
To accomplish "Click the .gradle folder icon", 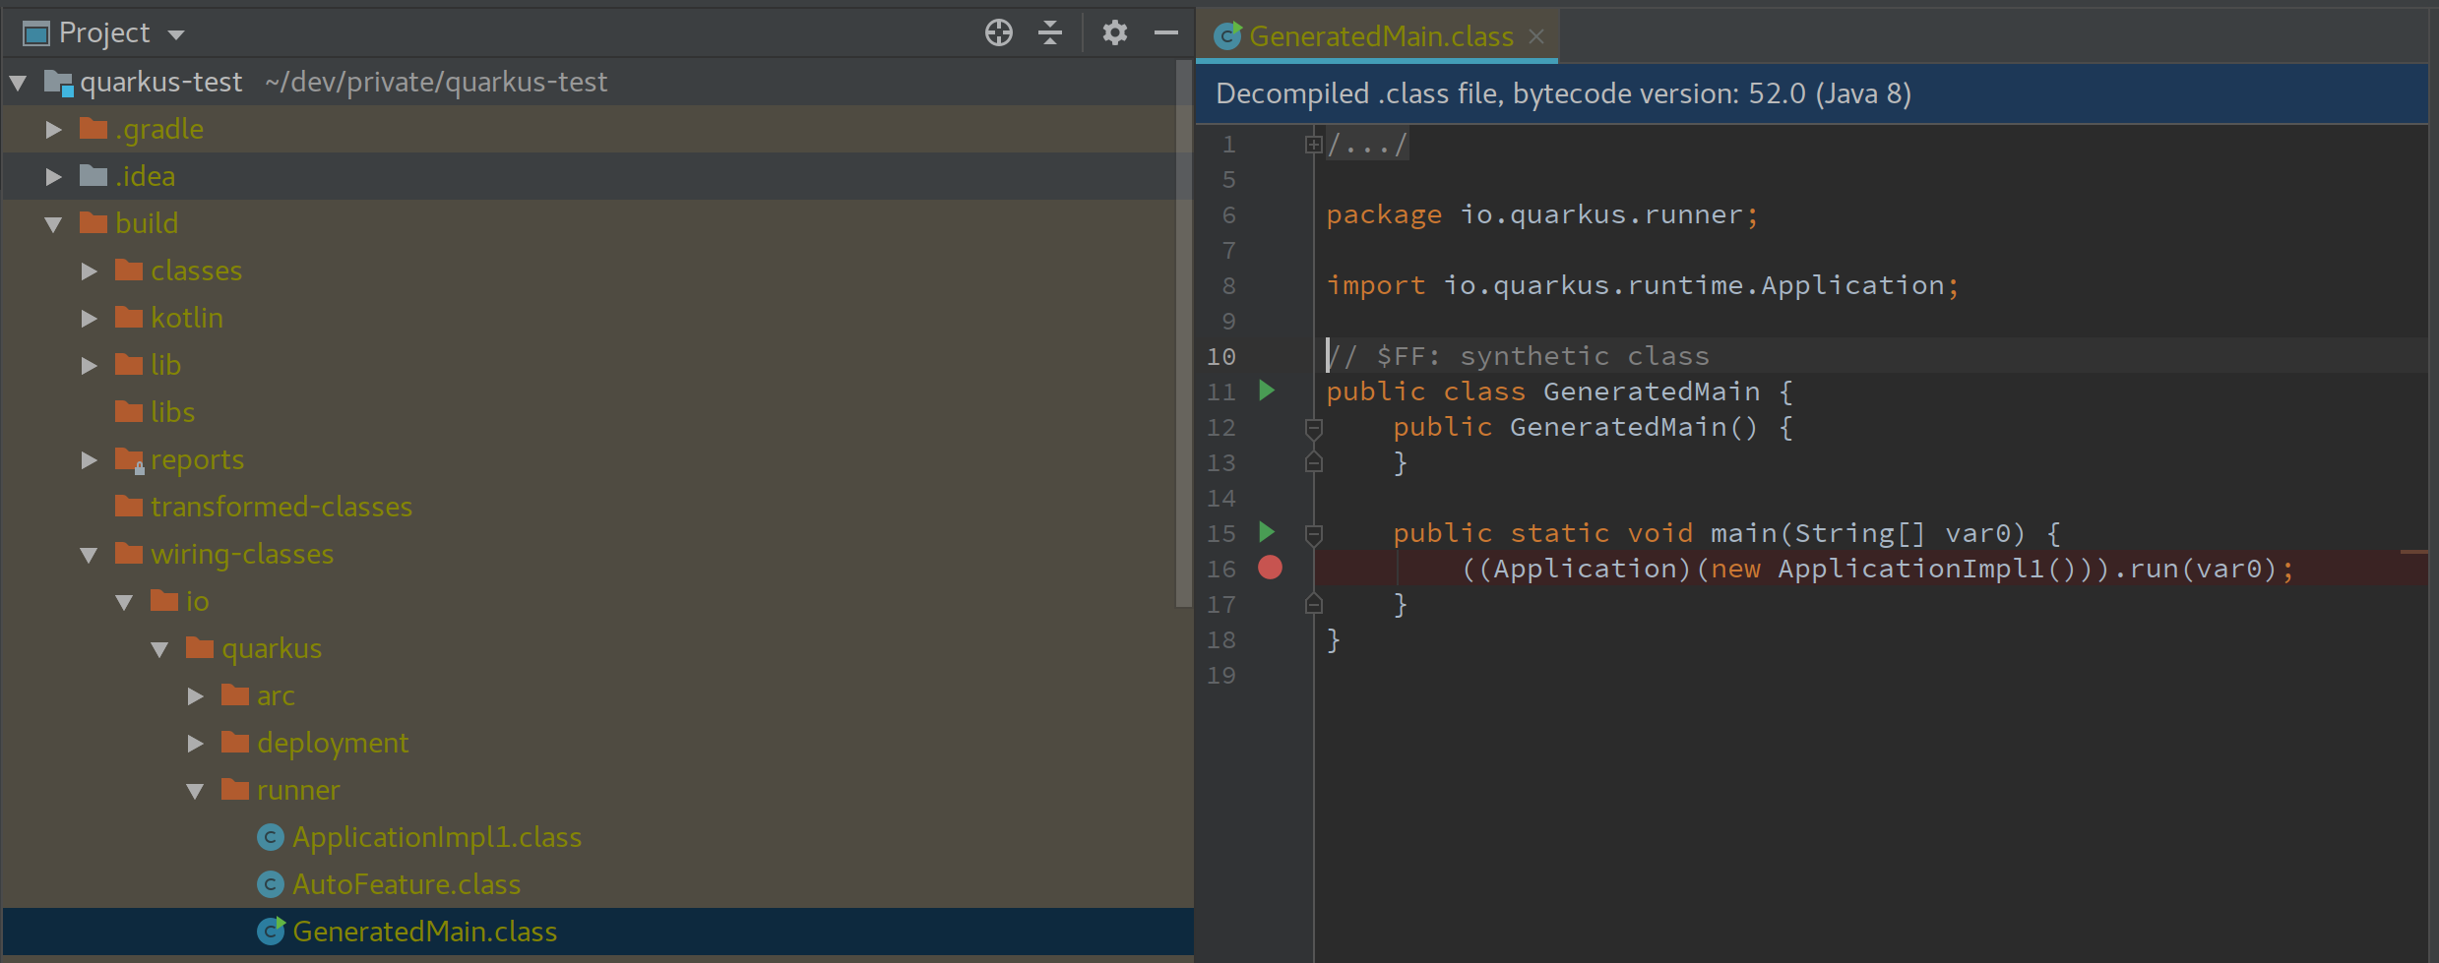I will click(x=94, y=129).
